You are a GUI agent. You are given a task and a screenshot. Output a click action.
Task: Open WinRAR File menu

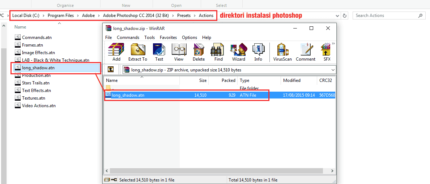(108, 38)
